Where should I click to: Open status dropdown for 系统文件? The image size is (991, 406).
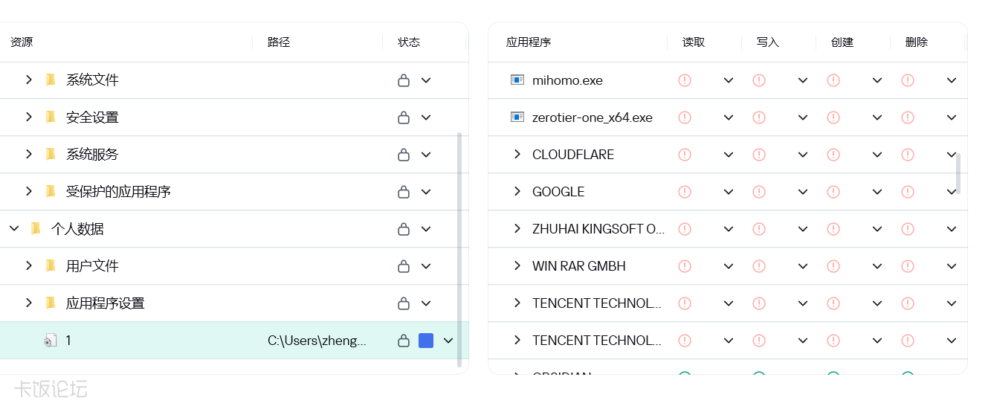(x=426, y=80)
